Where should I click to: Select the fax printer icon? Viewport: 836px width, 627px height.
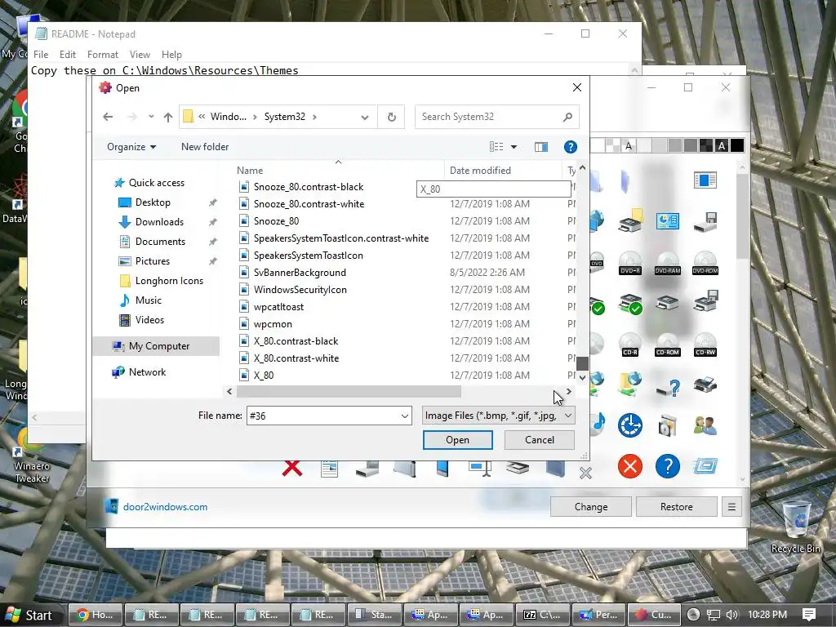[x=705, y=385]
